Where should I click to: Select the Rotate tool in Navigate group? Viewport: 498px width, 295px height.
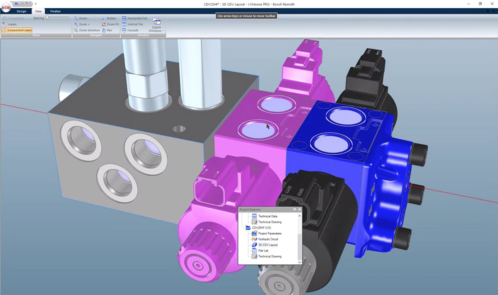(x=104, y=19)
